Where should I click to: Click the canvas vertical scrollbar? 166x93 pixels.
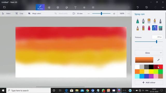point(131,51)
